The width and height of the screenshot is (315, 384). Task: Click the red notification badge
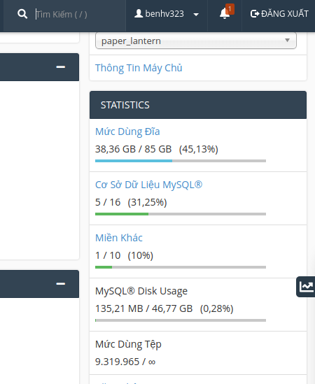click(230, 9)
